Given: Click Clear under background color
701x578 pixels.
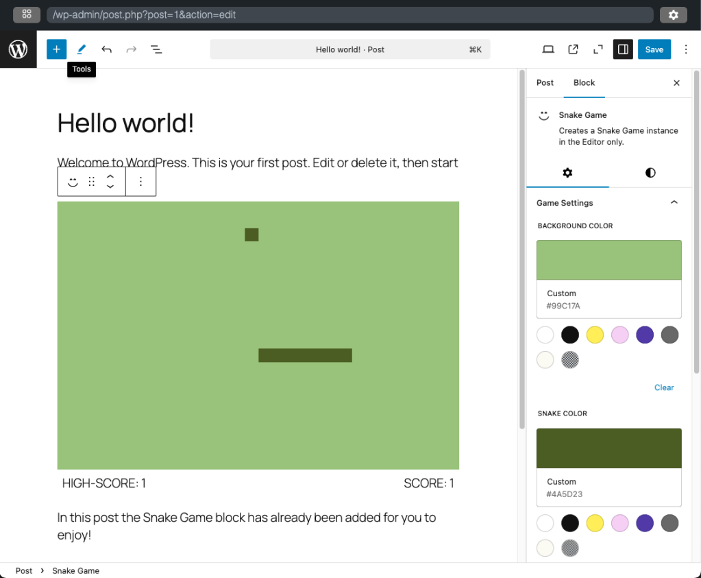Looking at the screenshot, I should 663,387.
